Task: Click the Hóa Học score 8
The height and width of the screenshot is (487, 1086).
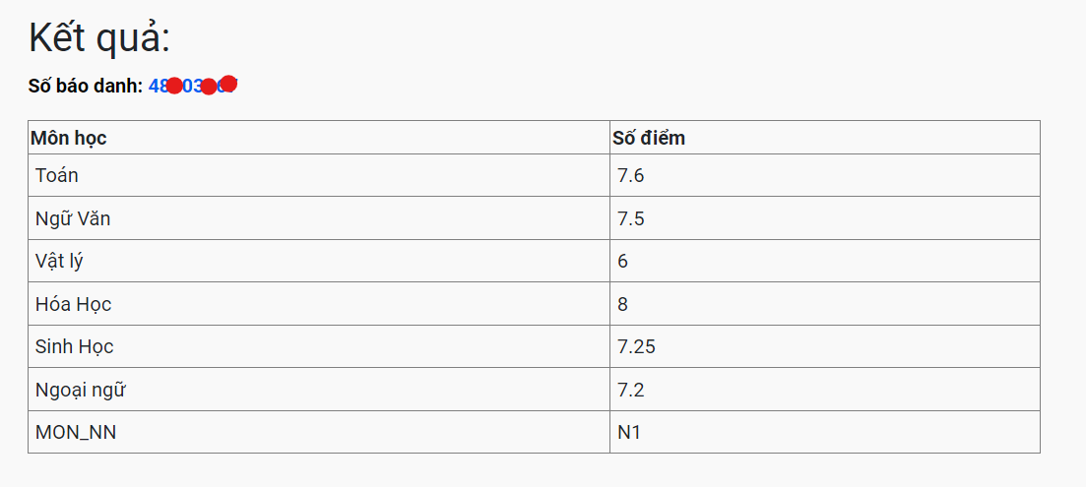Action: tap(623, 304)
